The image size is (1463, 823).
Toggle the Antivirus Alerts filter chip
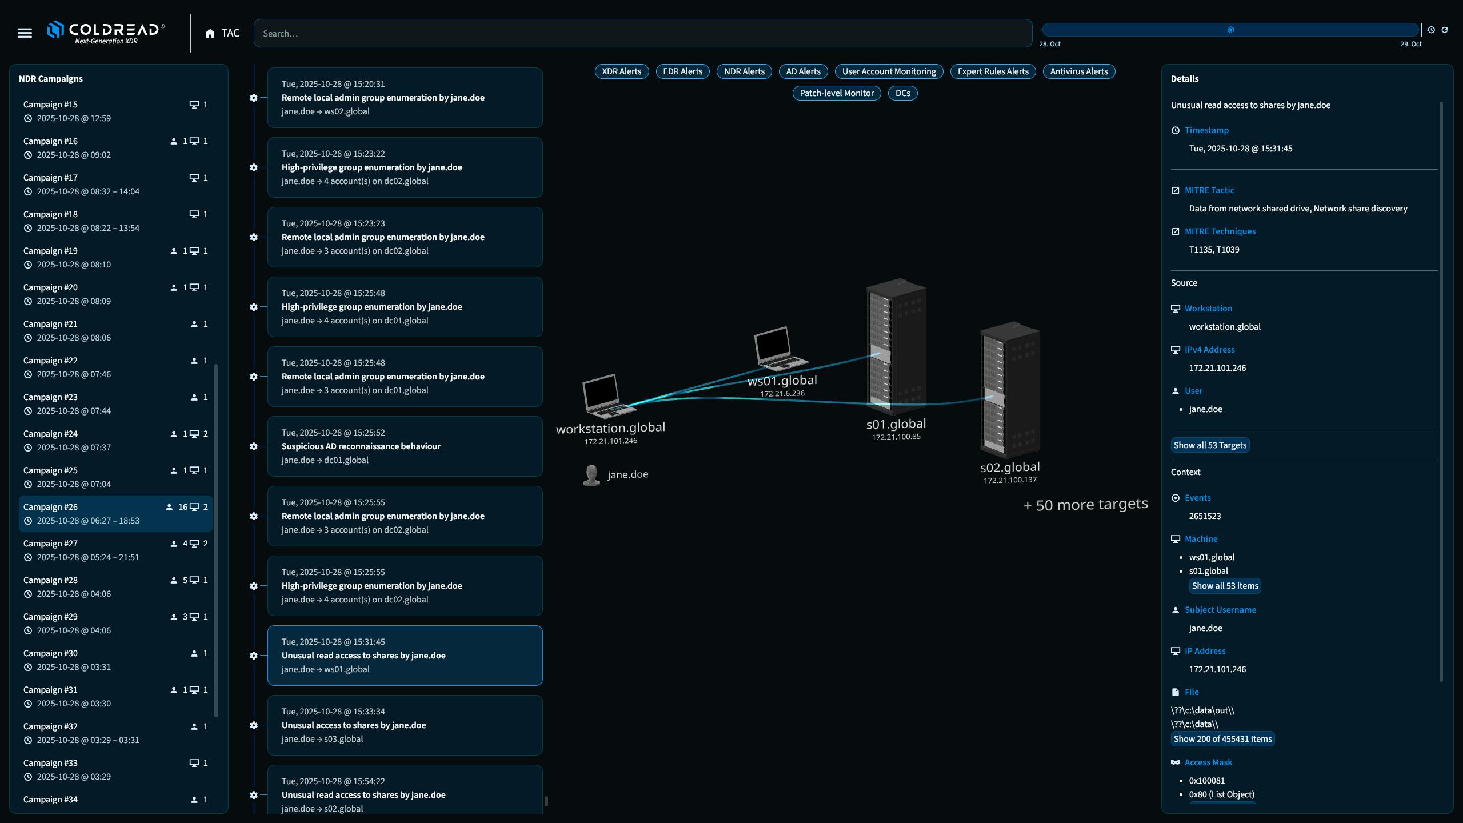[1078, 71]
